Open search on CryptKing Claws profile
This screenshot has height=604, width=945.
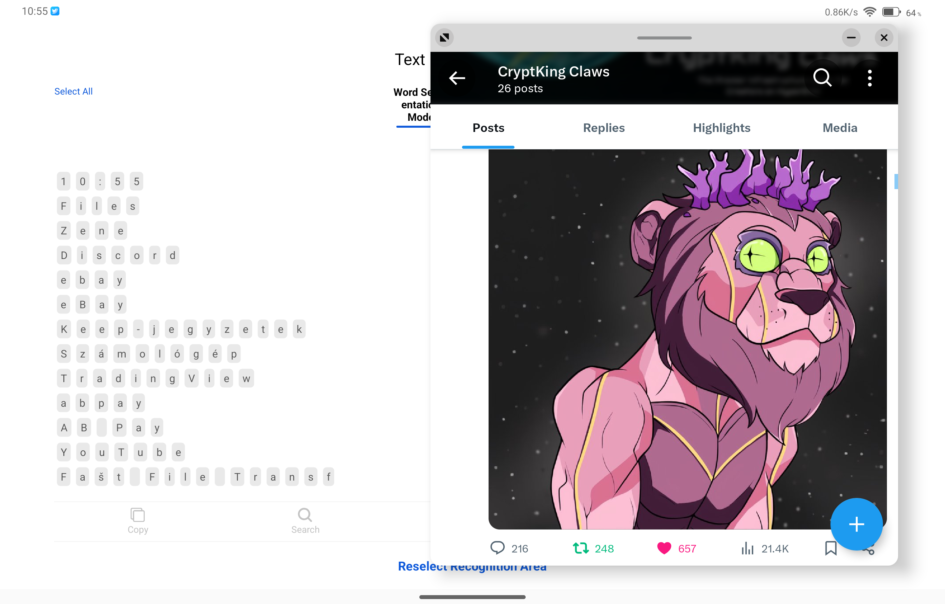[x=822, y=78]
